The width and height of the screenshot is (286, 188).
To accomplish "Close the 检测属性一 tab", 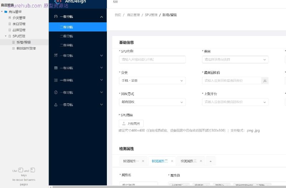I will [143, 161].
